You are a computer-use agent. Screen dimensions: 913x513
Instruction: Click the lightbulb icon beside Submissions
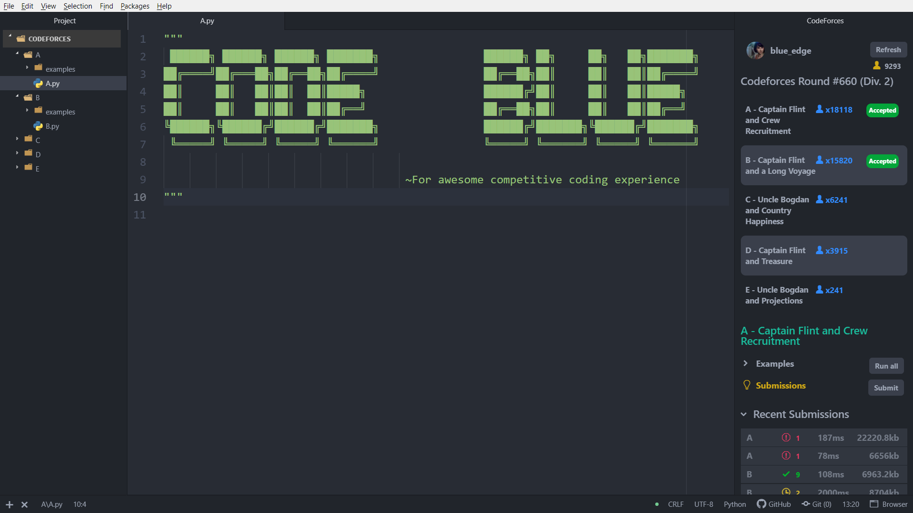[x=747, y=385]
